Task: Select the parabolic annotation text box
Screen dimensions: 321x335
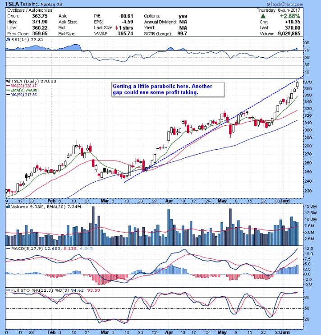Action: click(x=161, y=89)
